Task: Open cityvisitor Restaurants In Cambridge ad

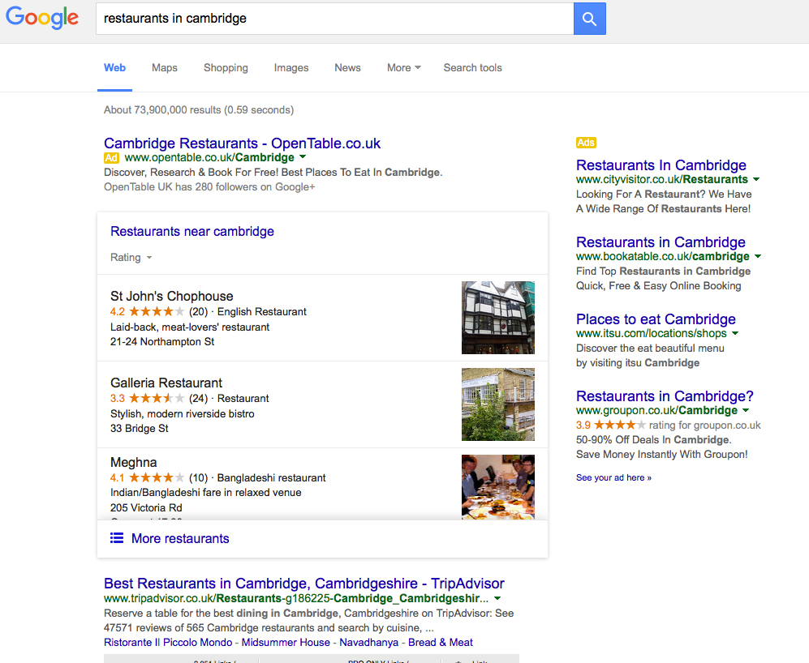Action: point(661,165)
